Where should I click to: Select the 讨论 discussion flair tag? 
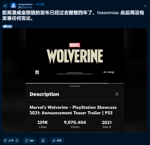click(x=7, y=26)
